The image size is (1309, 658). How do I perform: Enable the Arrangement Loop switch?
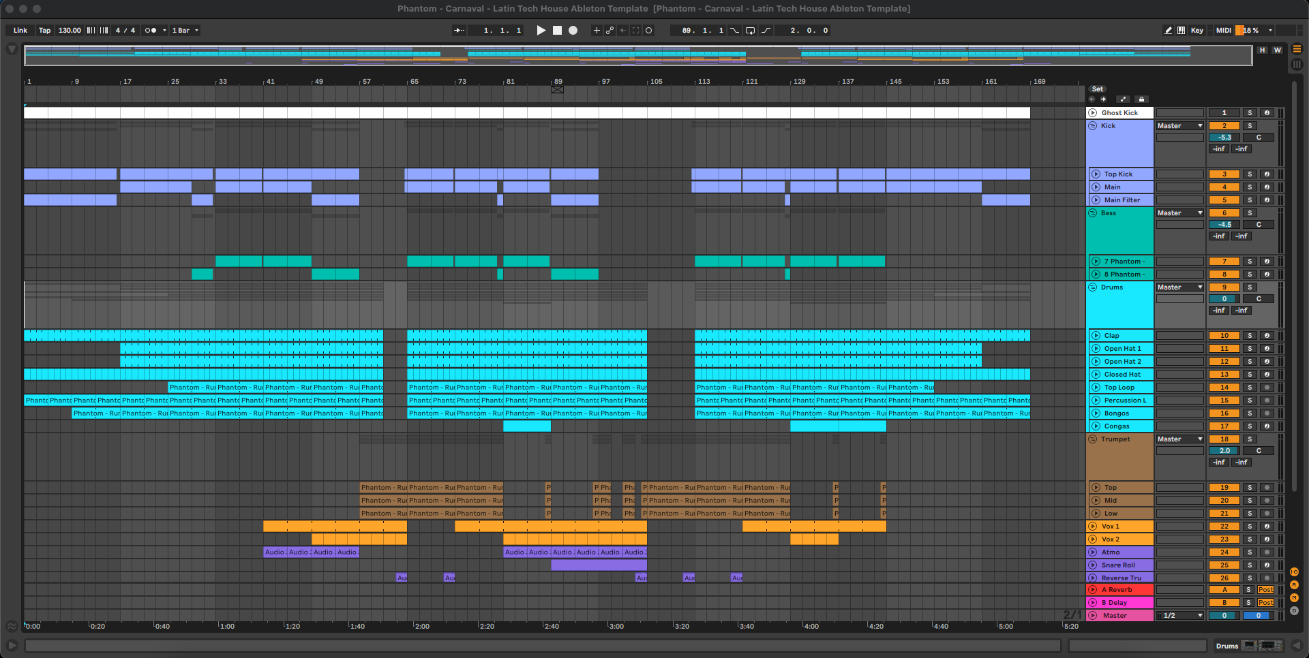click(750, 31)
